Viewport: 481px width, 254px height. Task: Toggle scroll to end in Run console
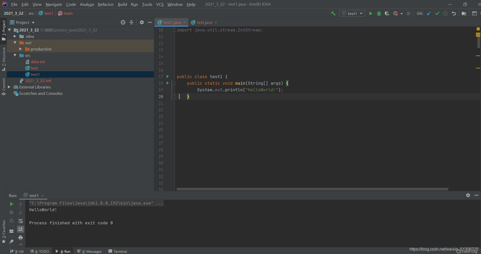[x=21, y=229]
